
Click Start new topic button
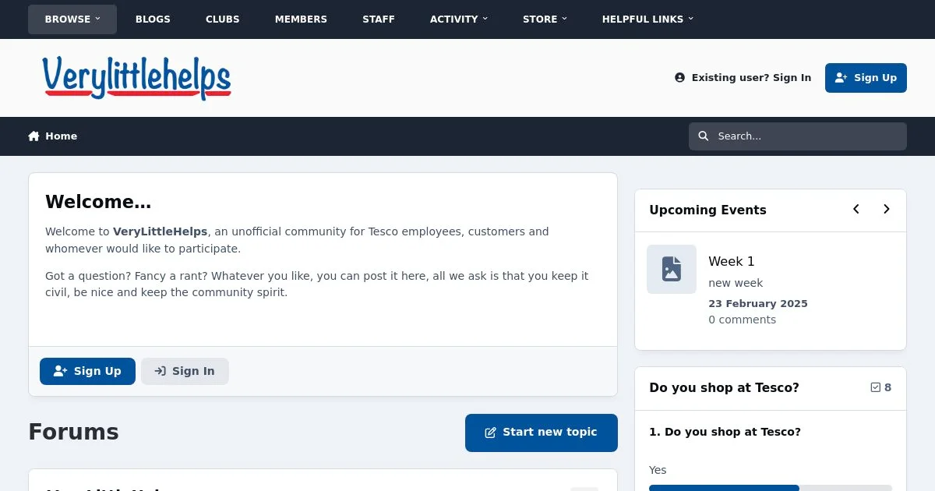[x=542, y=433]
